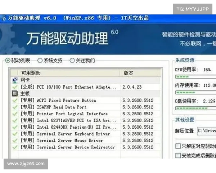Click checkmark icon beside ACPI Fixed Feature Button

14,101
